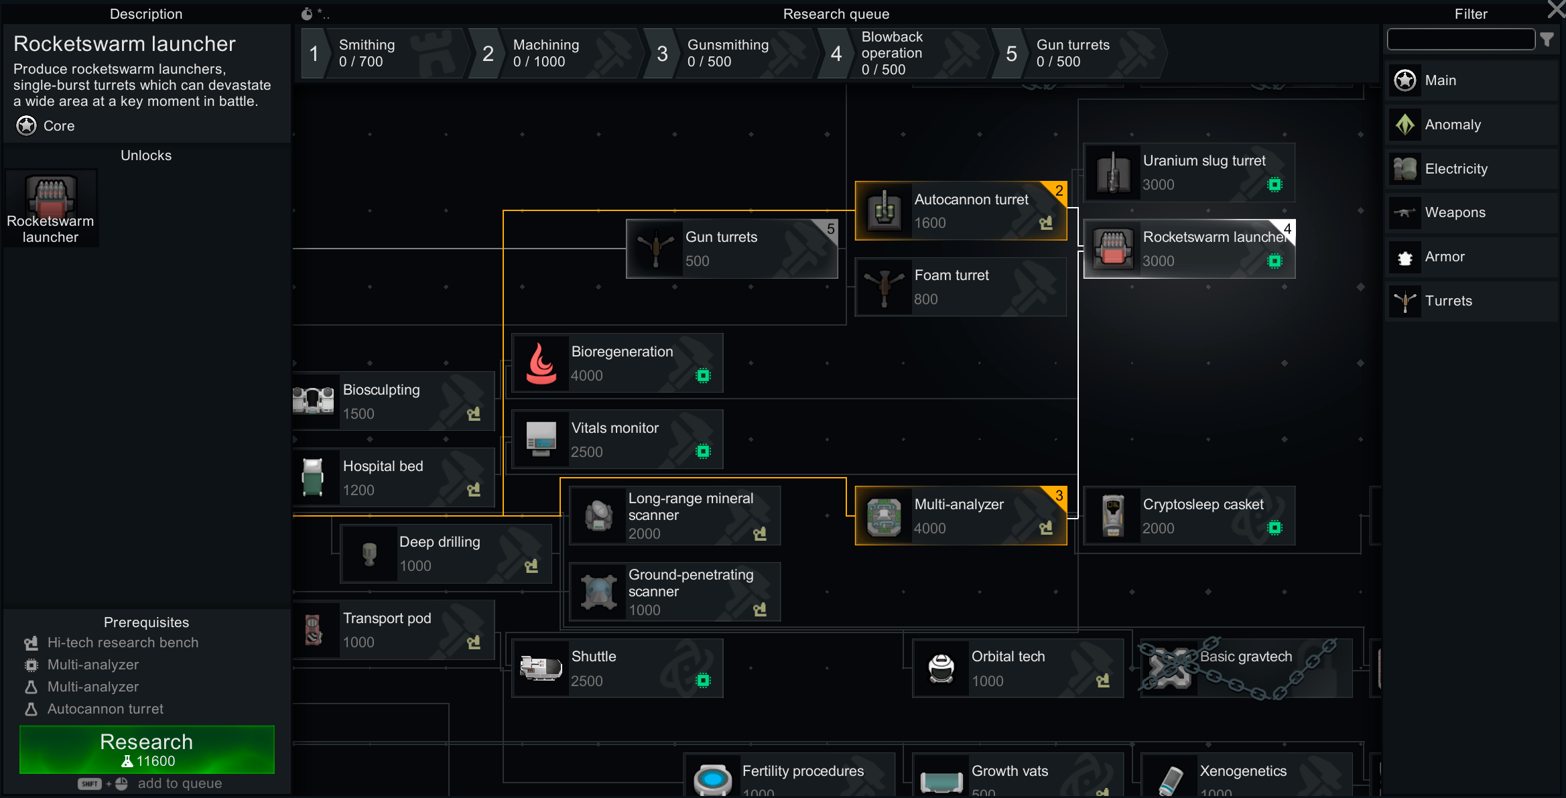1566x798 pixels.
Task: Close the research window with X
Action: point(1556,9)
